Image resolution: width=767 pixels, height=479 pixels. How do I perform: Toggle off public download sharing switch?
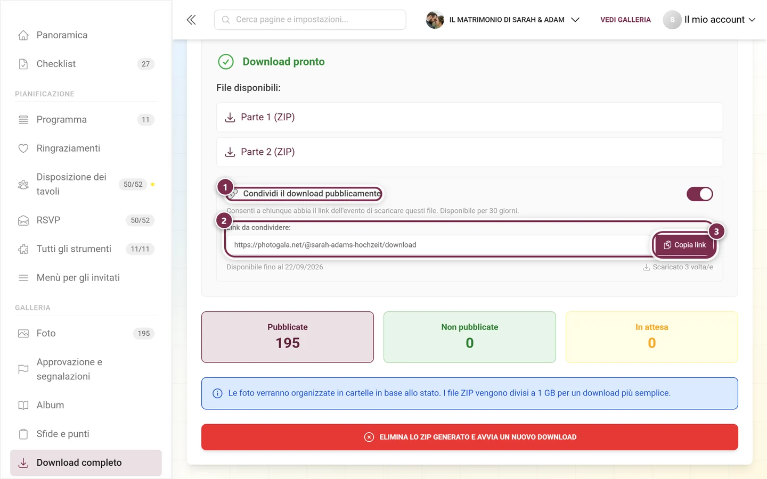pos(699,194)
